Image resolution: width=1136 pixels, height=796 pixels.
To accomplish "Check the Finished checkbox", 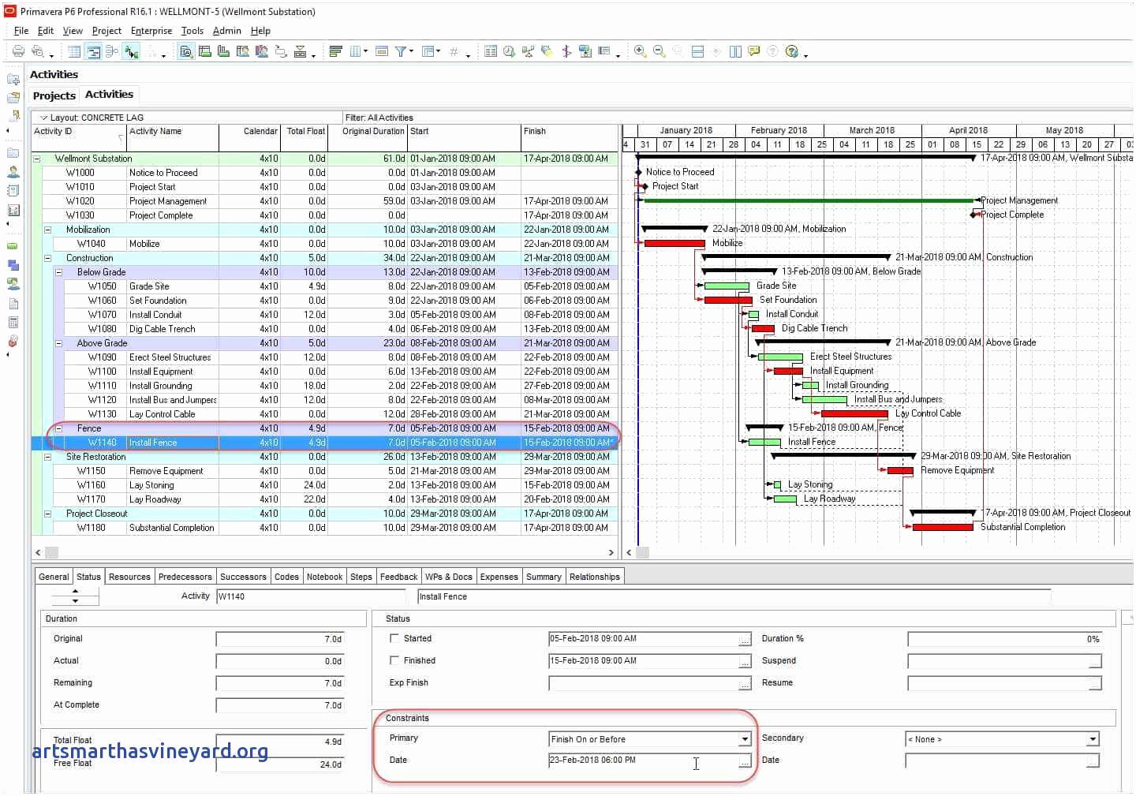I will coord(394,660).
